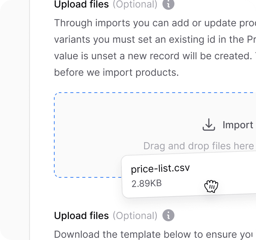The image size is (256, 240).
Task: Click the info icon beside the top Upload files heading
Action: pos(168,4)
